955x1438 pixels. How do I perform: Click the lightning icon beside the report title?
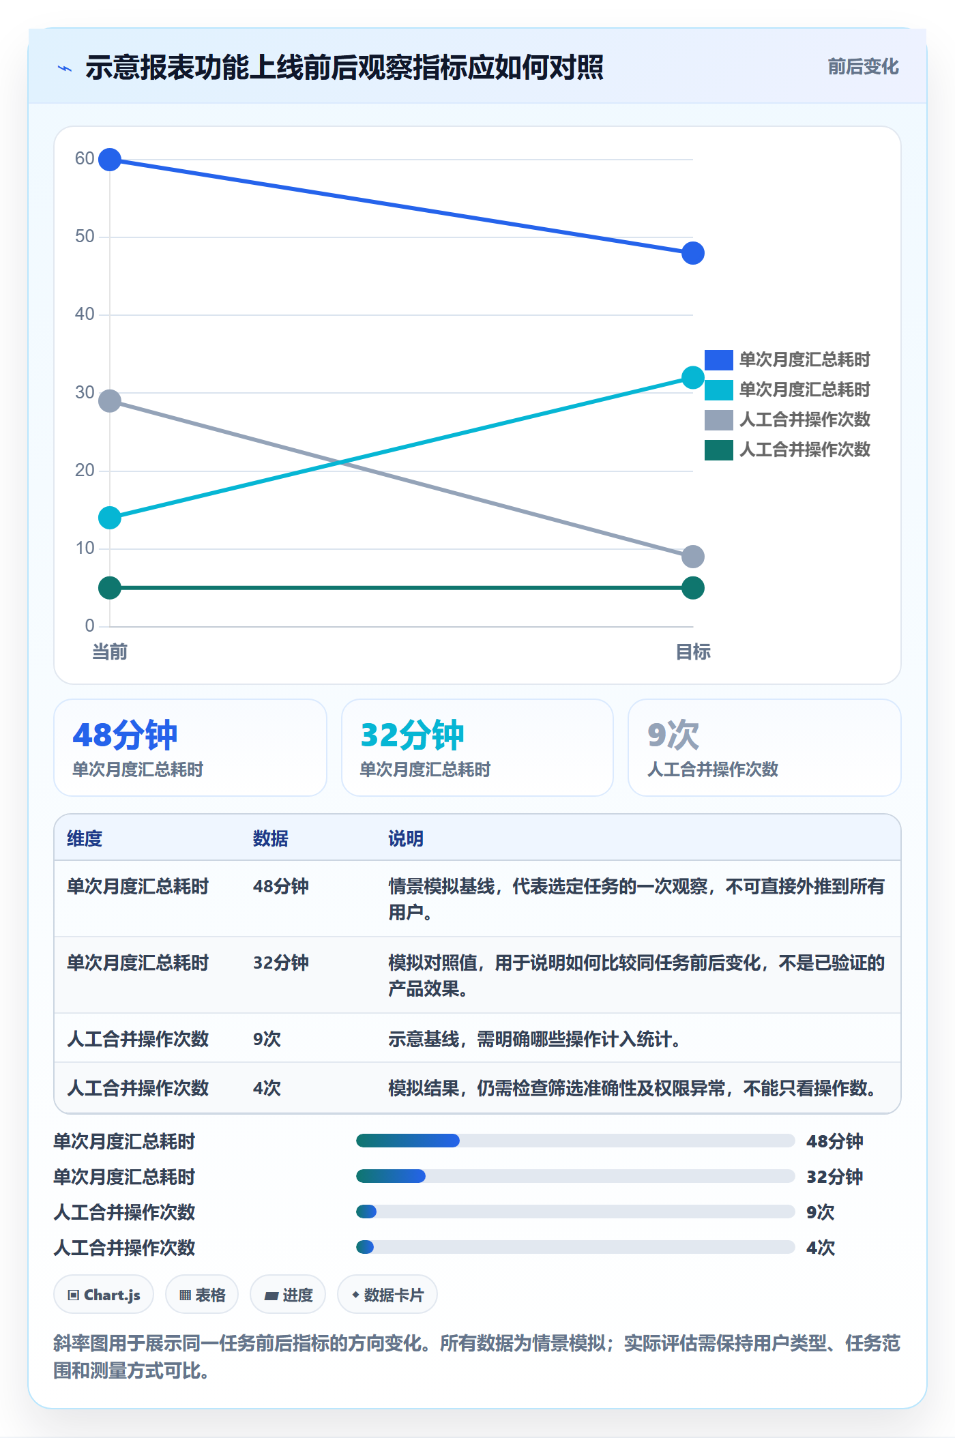click(65, 68)
